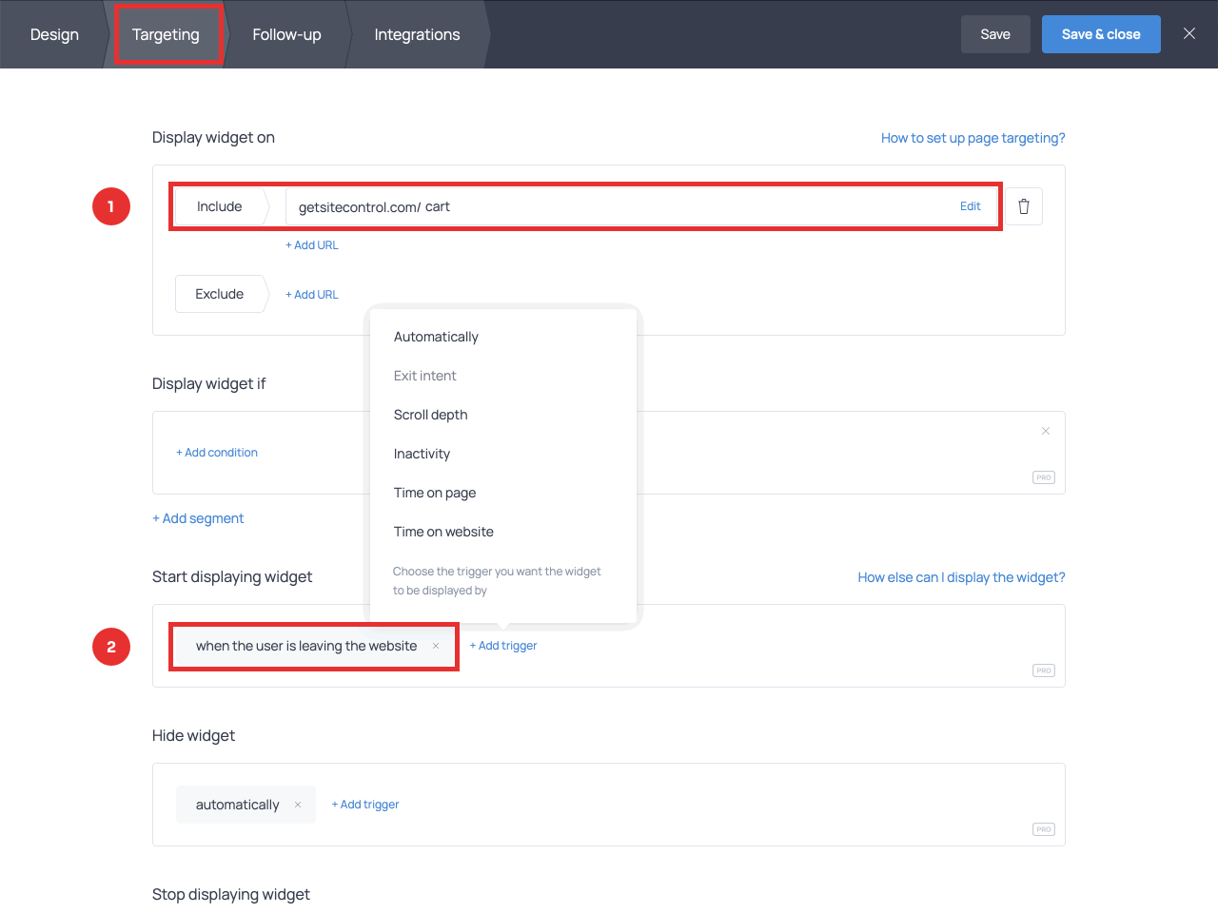Click the PRO badge in Display widget if box

1043,477
